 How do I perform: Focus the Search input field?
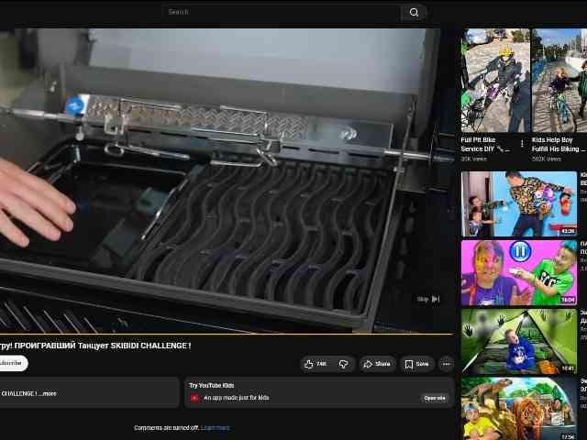282,12
